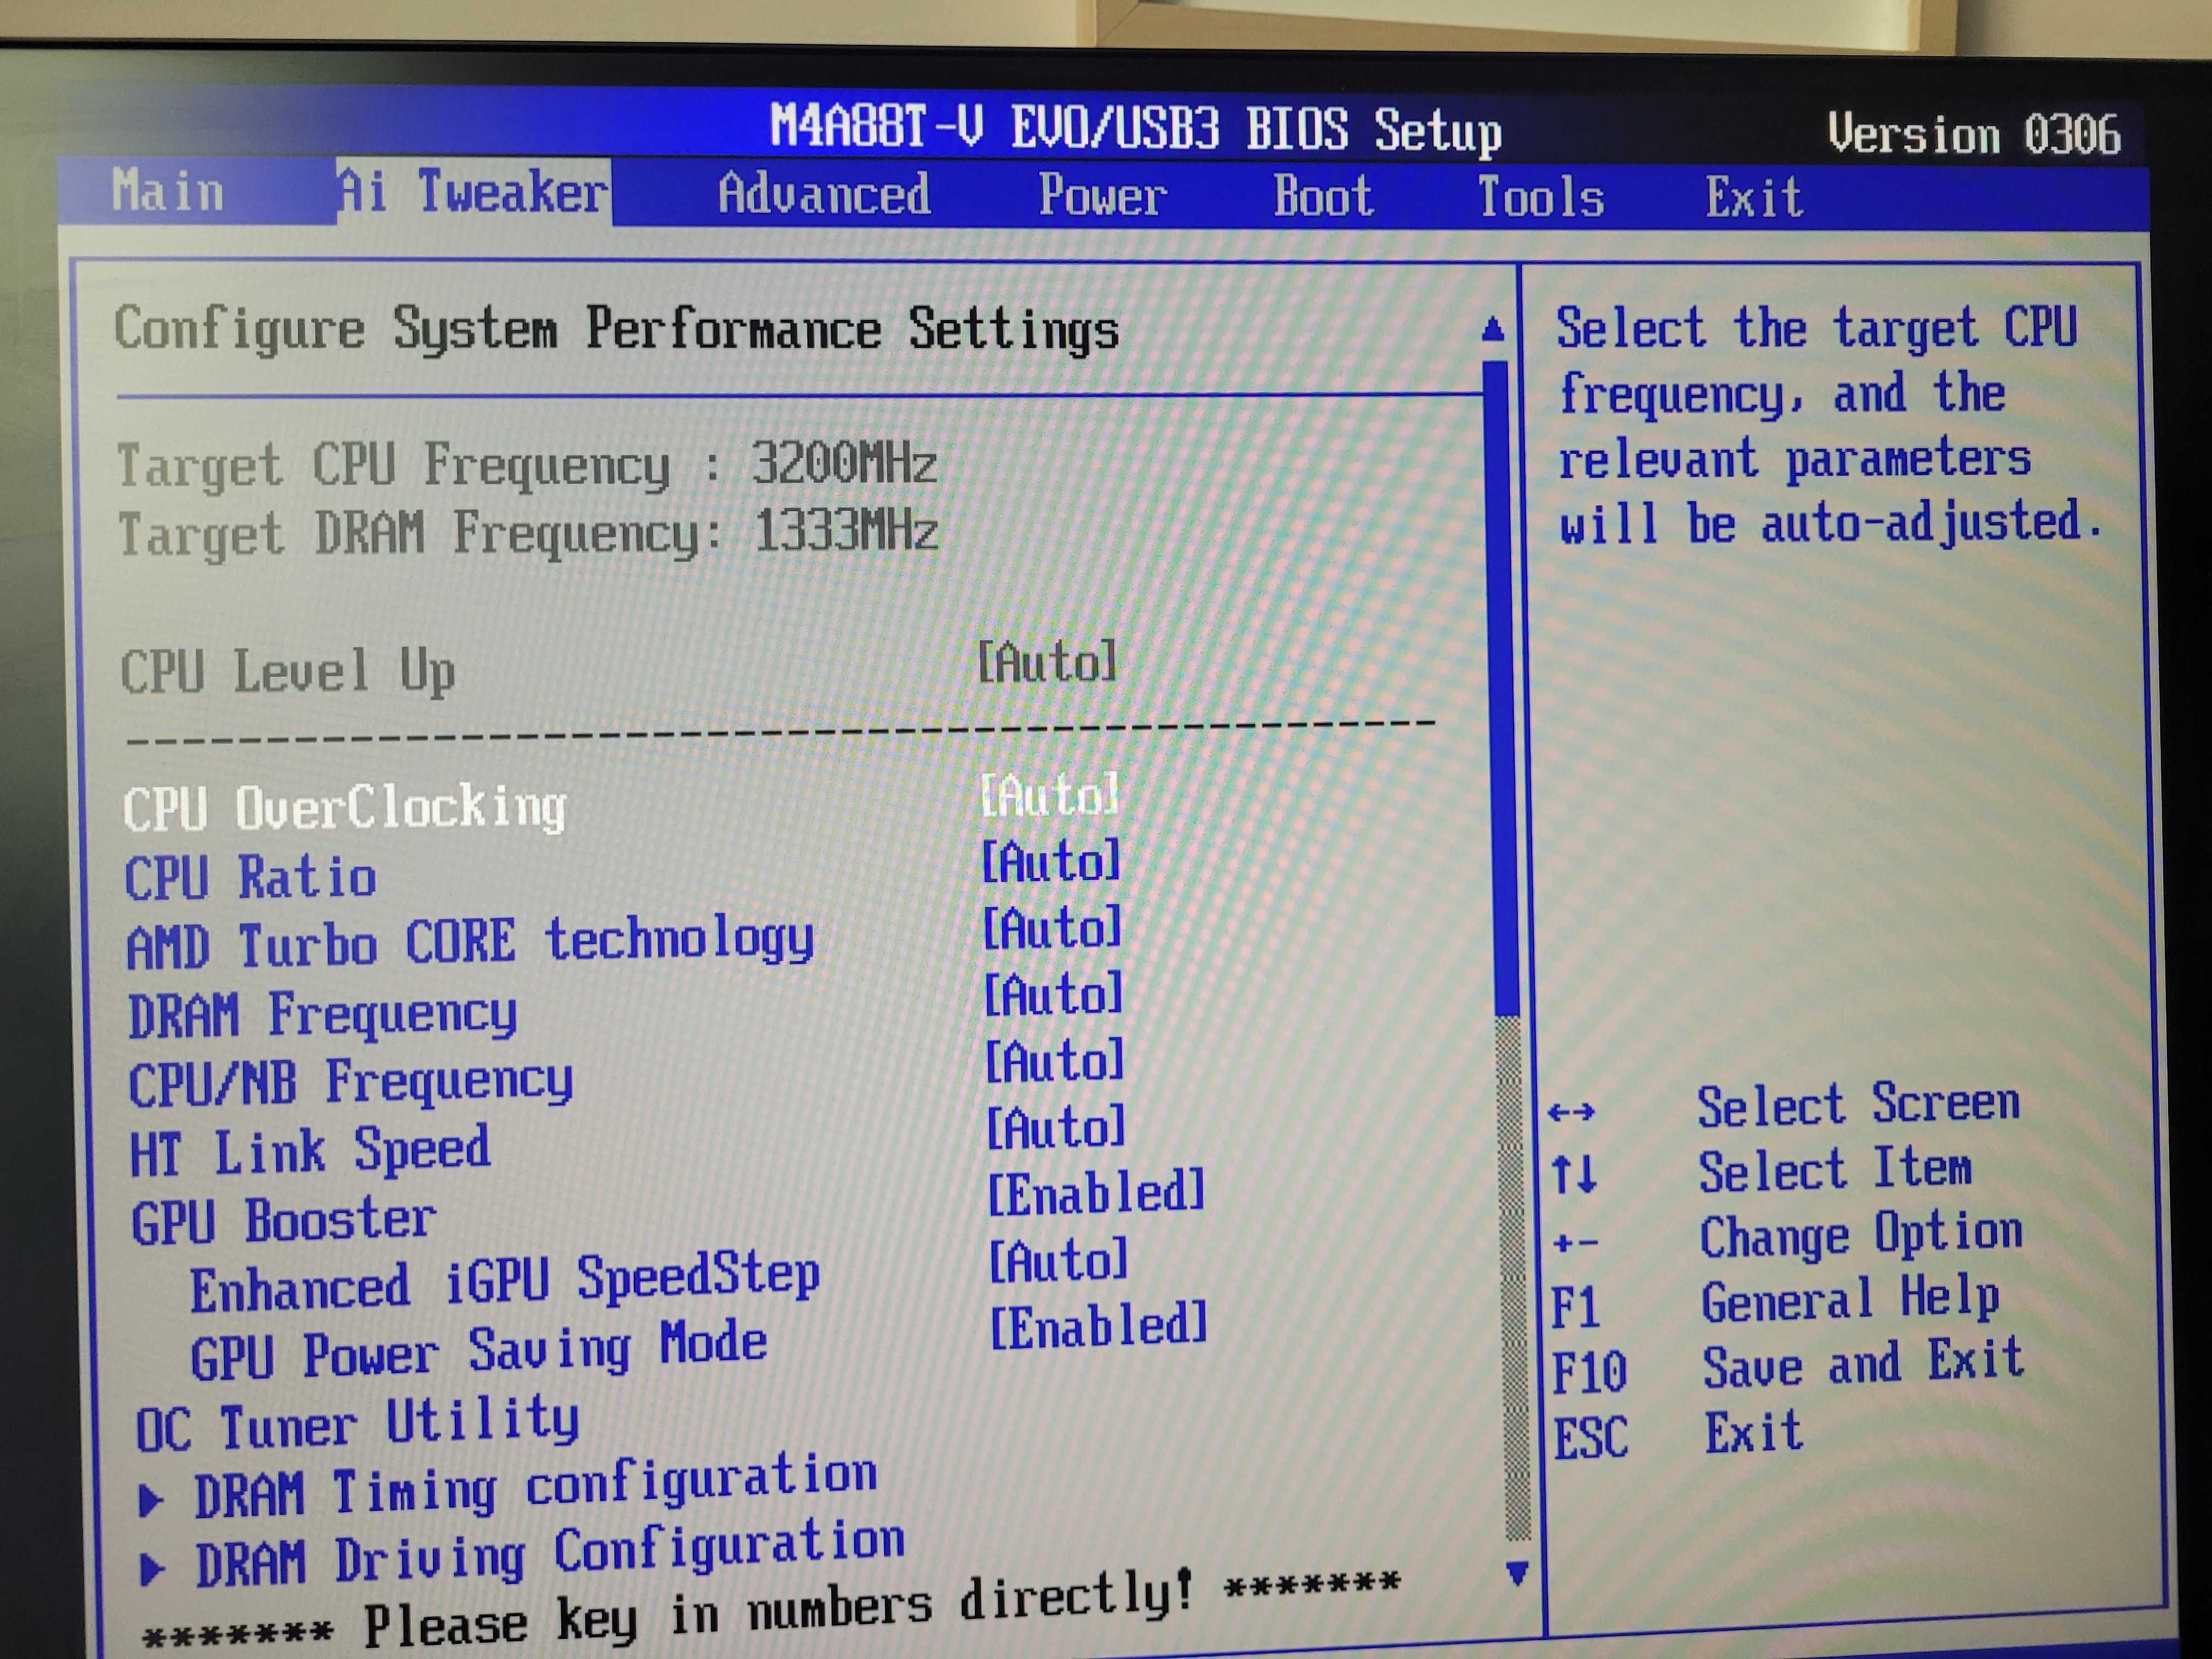Change Enhanced iGPU SpeedStep Auto value
The image size is (2212, 1659).
tap(1058, 1260)
